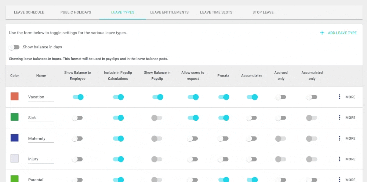The width and height of the screenshot is (367, 182).
Task: Expand MORE options for Sick row
Action: (x=350, y=118)
